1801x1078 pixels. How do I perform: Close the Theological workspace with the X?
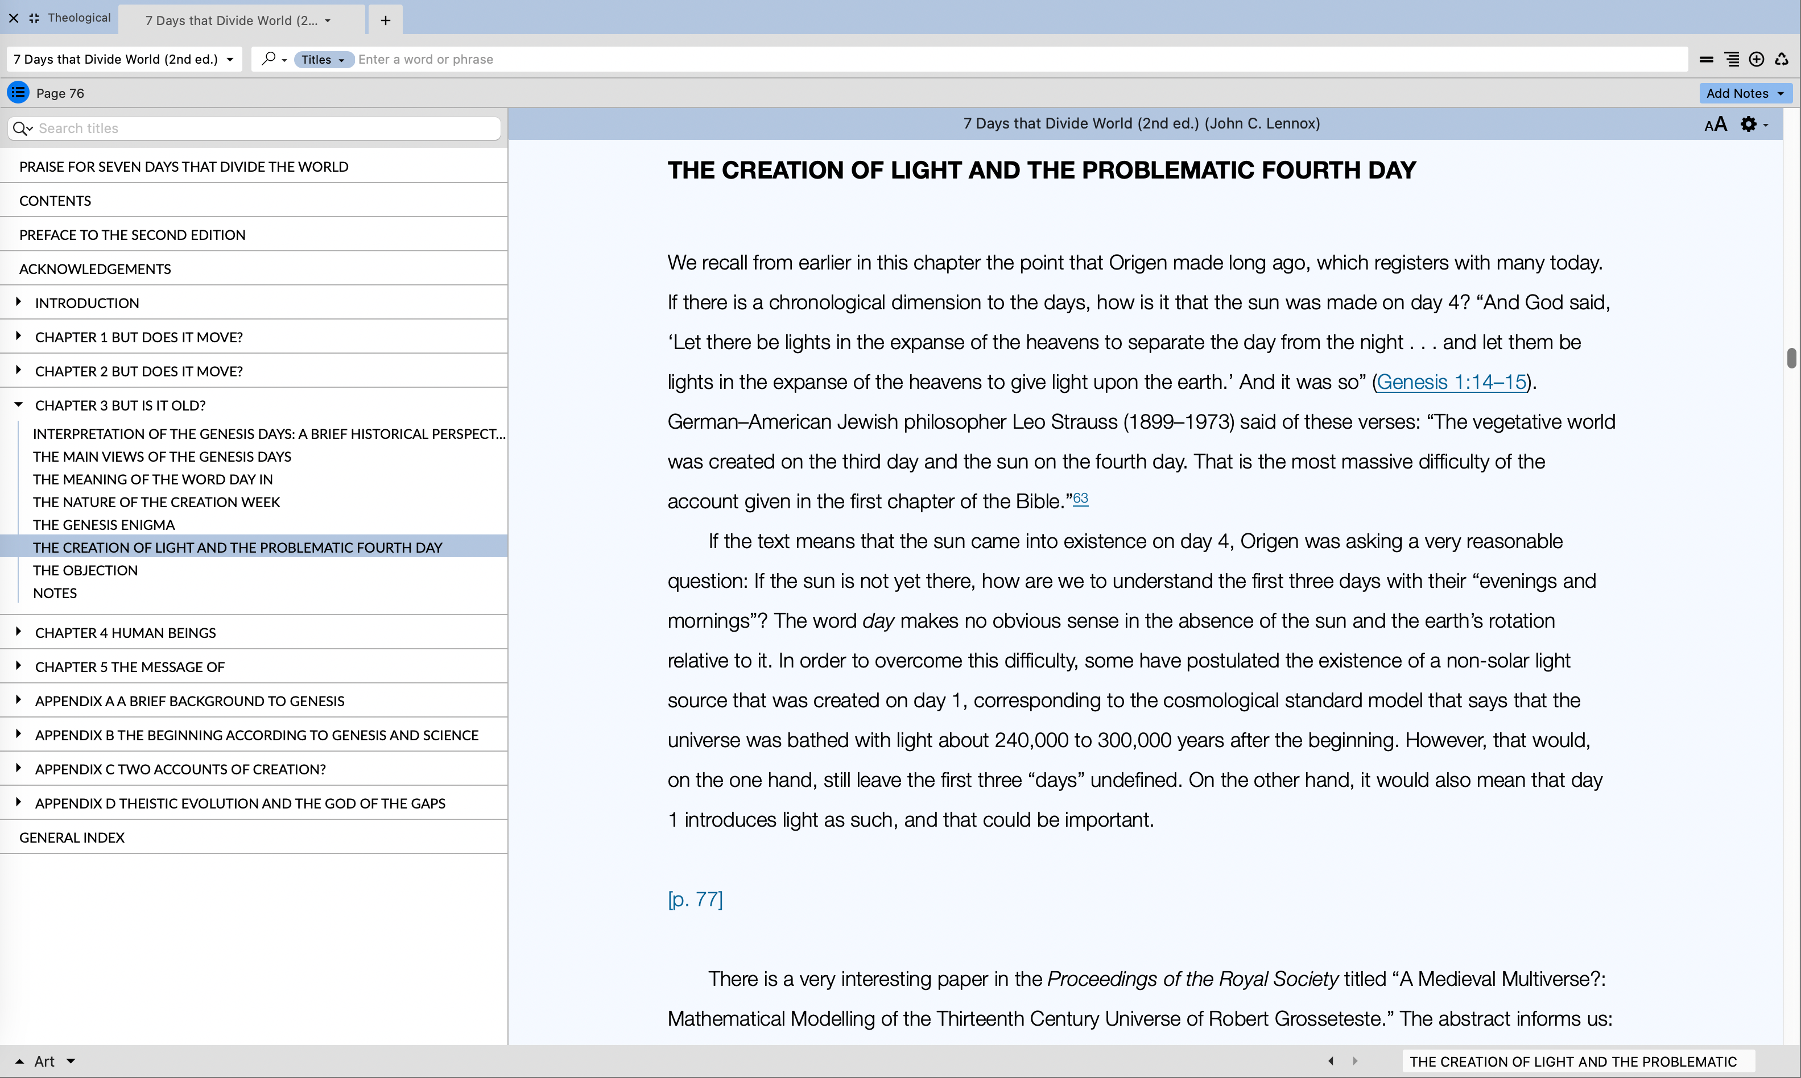tap(14, 18)
